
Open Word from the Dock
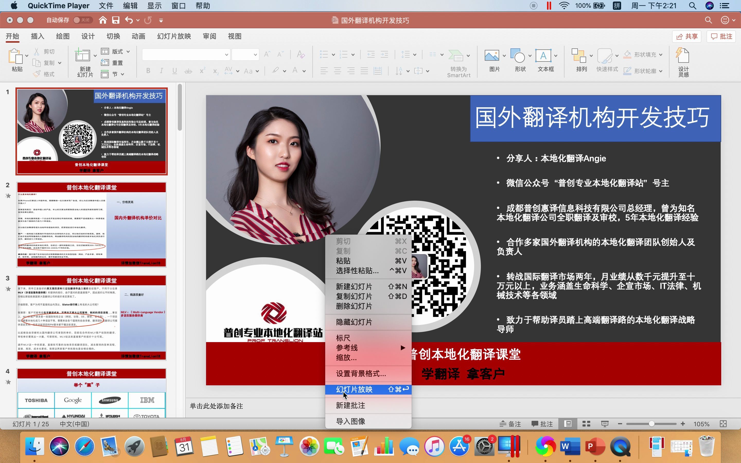point(570,447)
